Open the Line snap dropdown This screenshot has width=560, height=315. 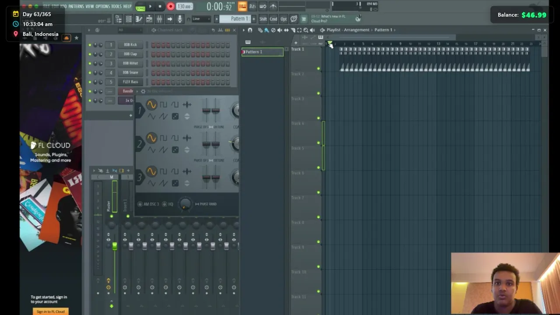[201, 19]
